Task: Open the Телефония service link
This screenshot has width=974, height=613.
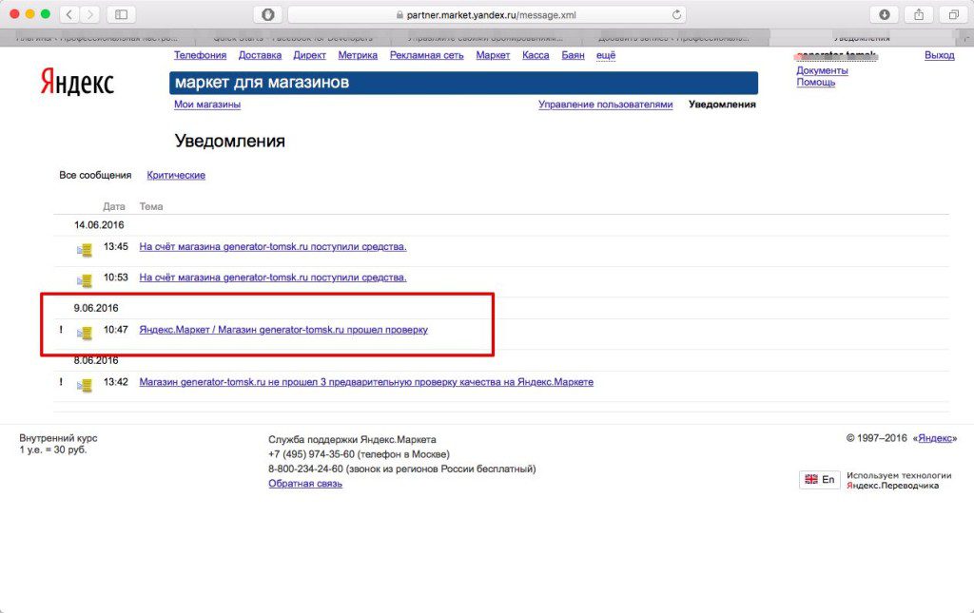Action: click(200, 55)
